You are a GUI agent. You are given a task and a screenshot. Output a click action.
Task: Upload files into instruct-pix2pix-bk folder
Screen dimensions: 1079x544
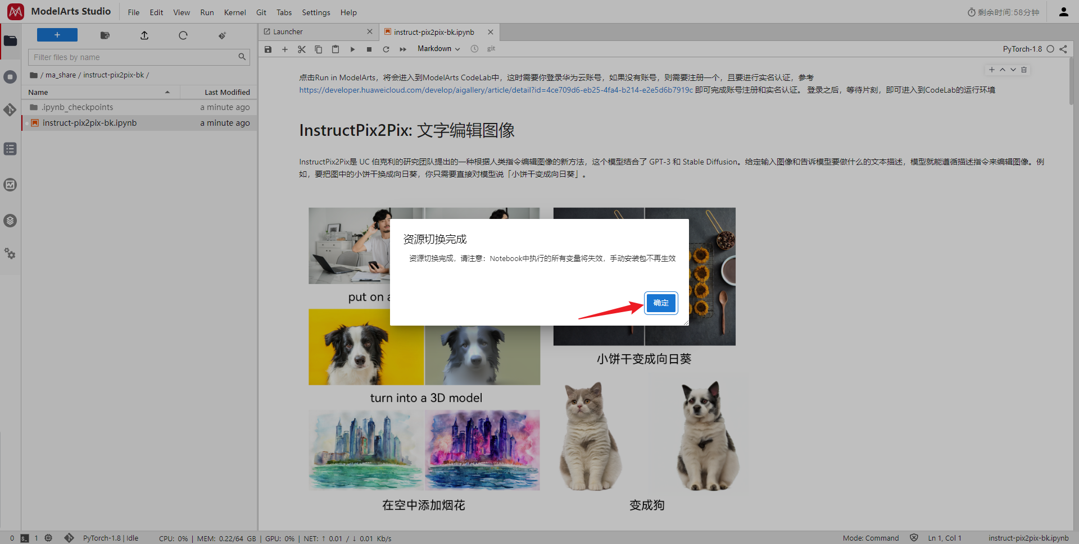144,35
